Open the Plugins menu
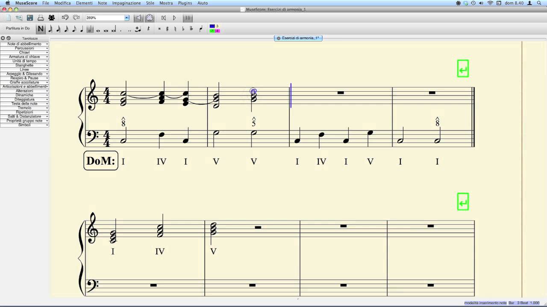Screen dimensions: 547x307 (185, 3)
